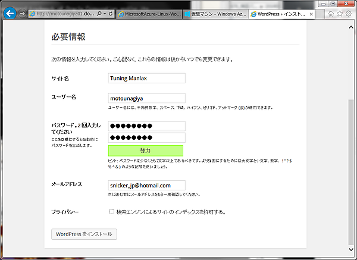The image size is (357, 260).
Task: Toggle the search engine indexing checkbox
Action: coord(112,212)
